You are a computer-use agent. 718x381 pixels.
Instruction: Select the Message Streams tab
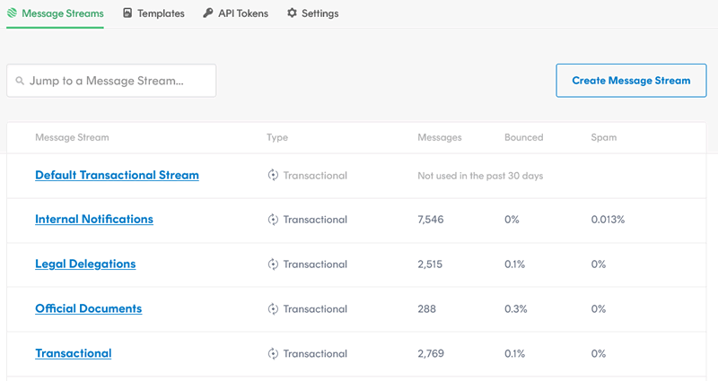tap(62, 13)
